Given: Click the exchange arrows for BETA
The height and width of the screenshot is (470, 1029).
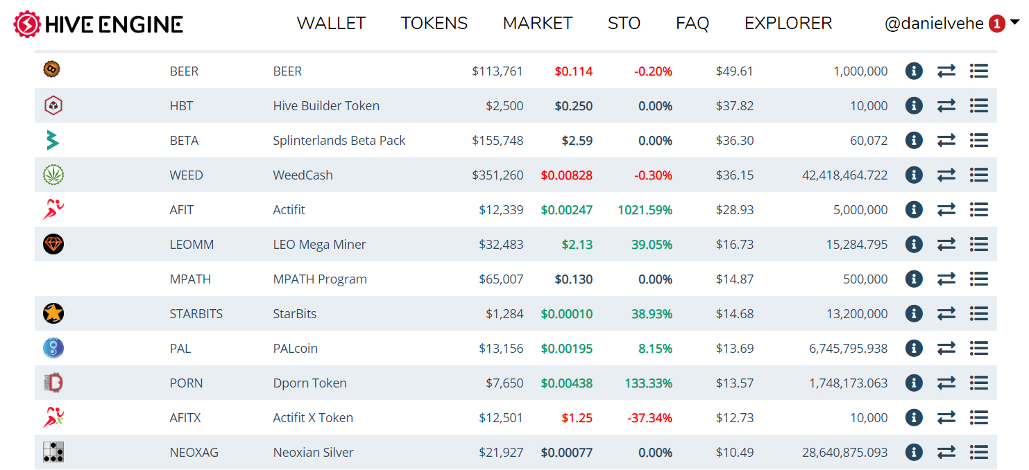Looking at the screenshot, I should [x=946, y=140].
